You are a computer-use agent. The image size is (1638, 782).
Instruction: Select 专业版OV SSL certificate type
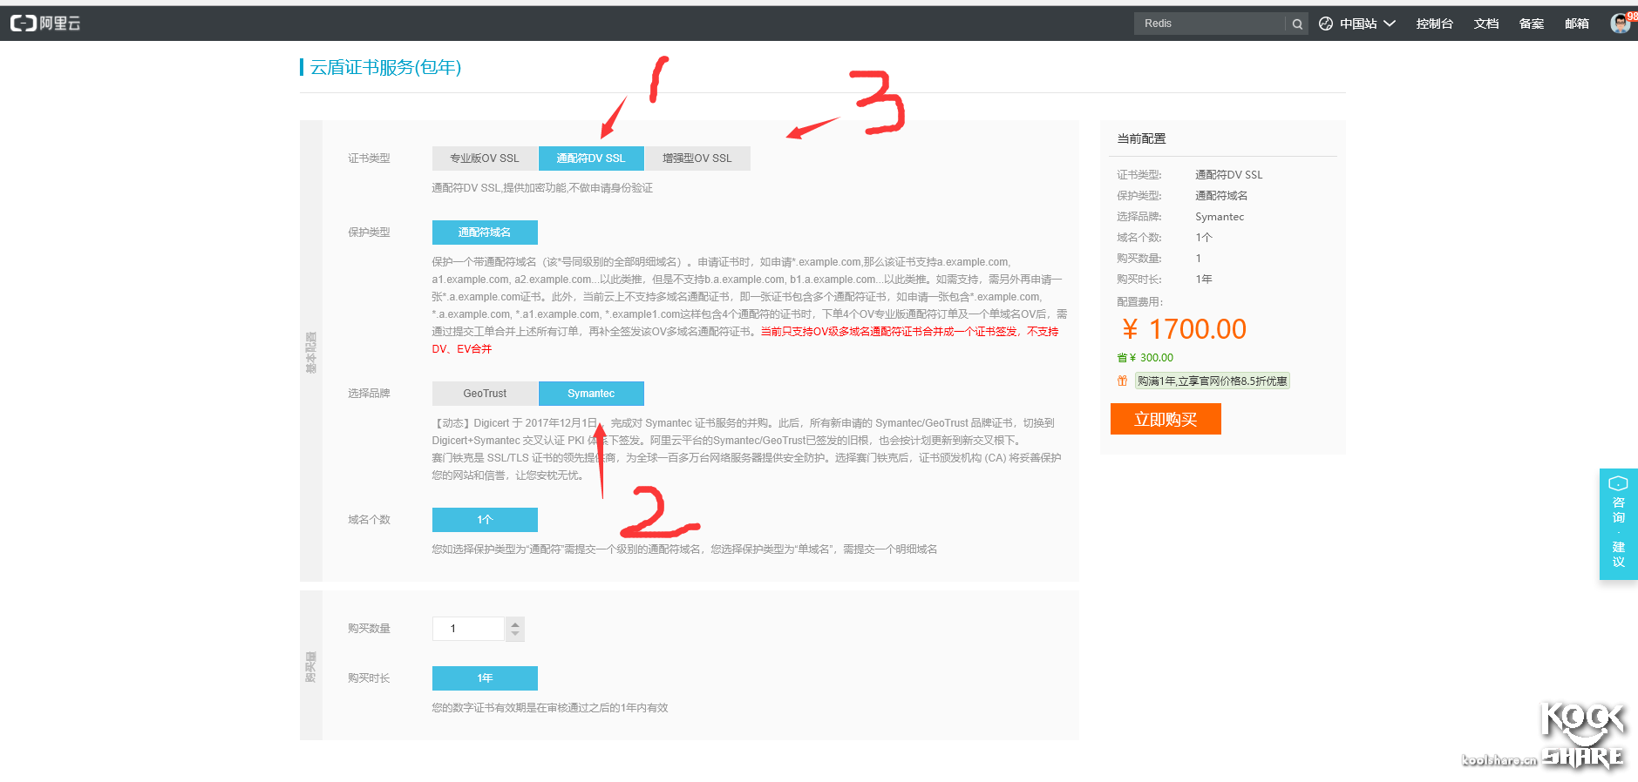pyautogui.click(x=485, y=158)
